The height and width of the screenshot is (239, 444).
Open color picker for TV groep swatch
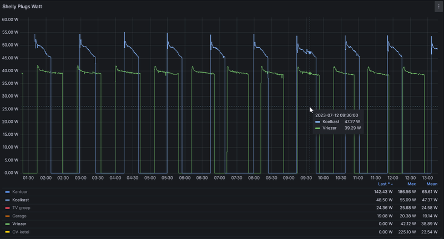pos(8,208)
